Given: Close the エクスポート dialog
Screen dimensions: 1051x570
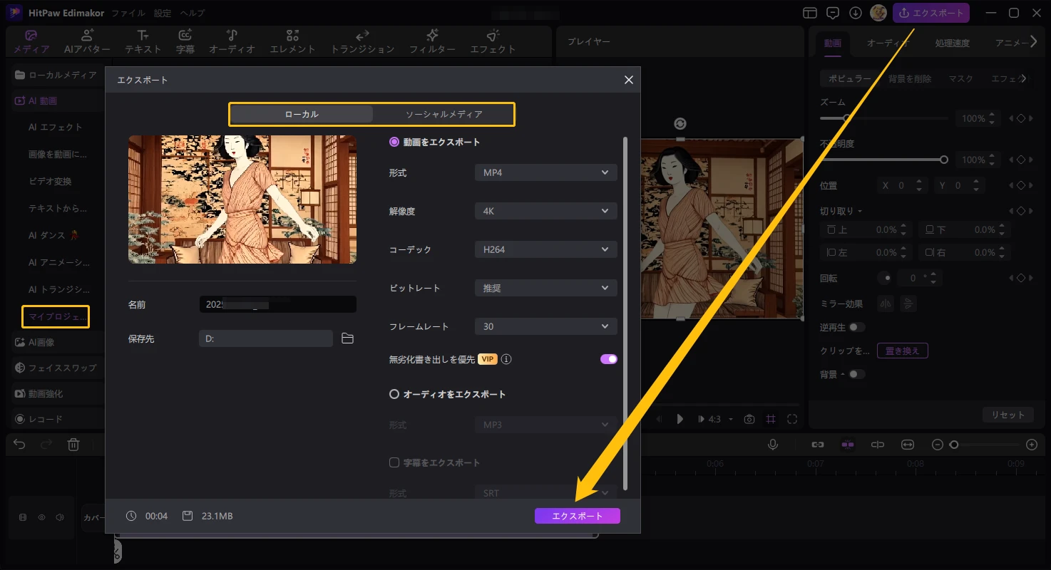Looking at the screenshot, I should (x=628, y=80).
